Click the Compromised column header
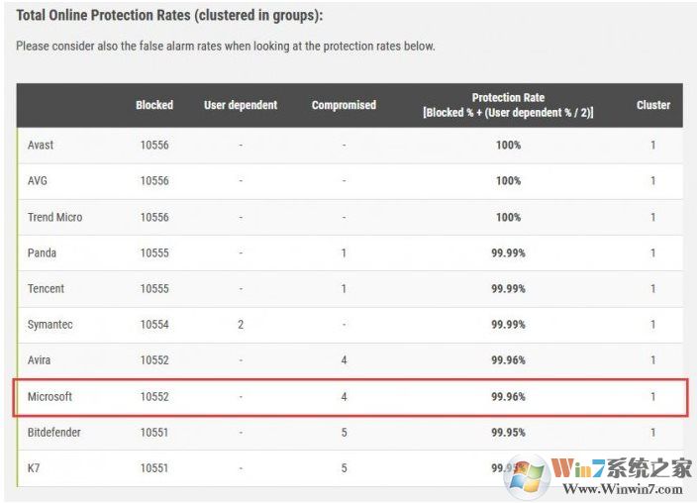 [344, 105]
